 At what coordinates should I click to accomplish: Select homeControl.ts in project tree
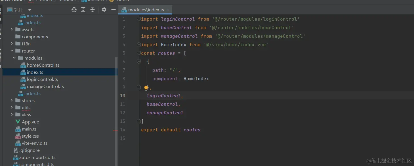(x=43, y=65)
